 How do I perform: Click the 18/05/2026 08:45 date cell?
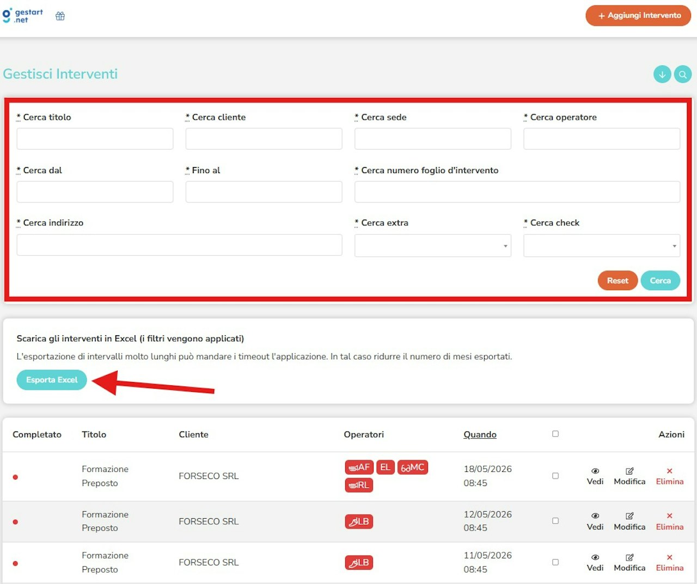(487, 476)
